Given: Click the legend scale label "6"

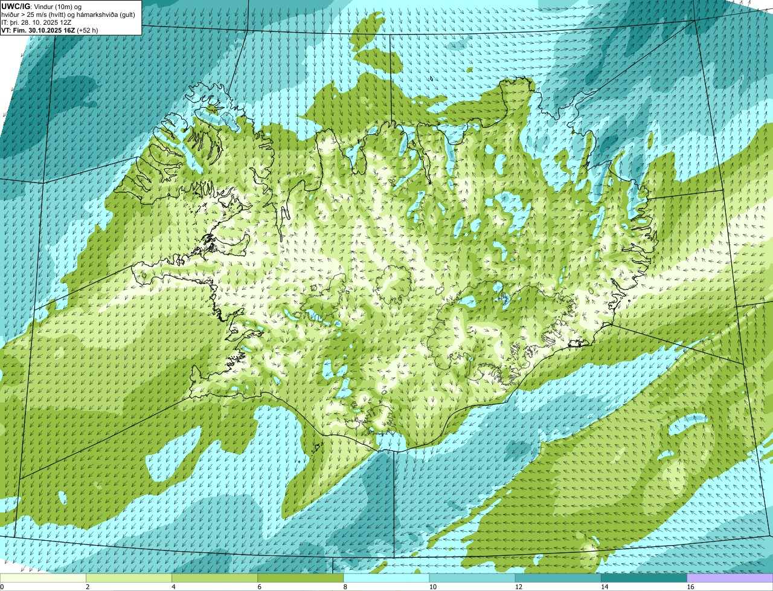Looking at the screenshot, I should point(260,587).
